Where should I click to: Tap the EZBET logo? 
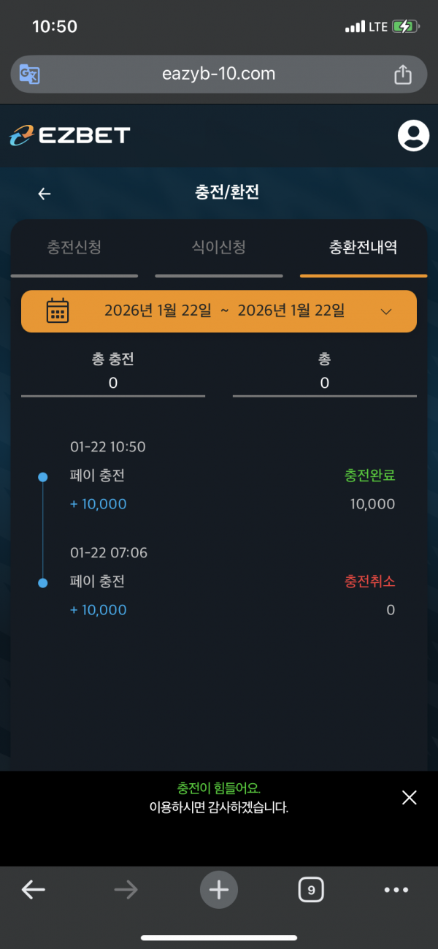click(70, 135)
